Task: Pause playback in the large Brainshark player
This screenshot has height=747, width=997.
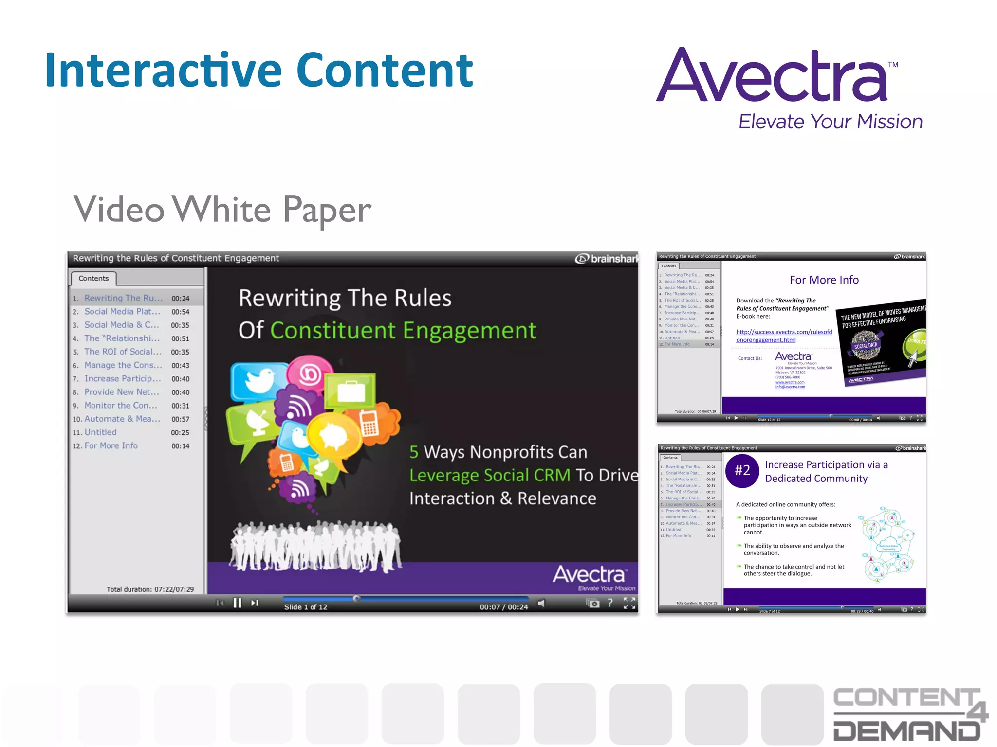Action: click(x=237, y=603)
